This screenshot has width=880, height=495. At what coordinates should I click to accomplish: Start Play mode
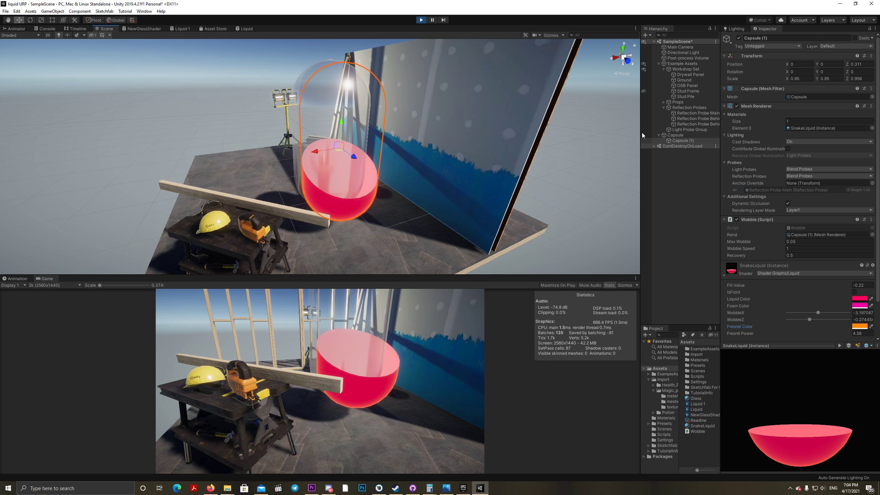point(421,20)
